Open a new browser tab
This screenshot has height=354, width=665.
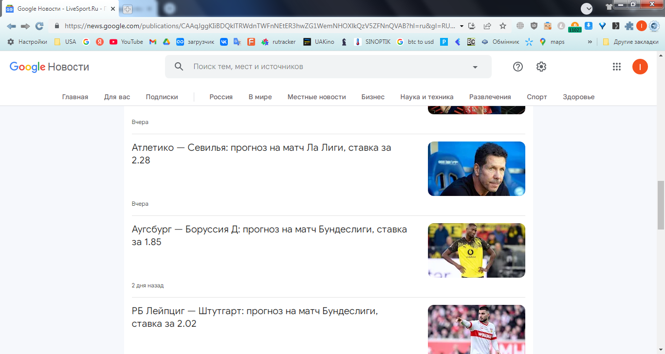coord(128,9)
